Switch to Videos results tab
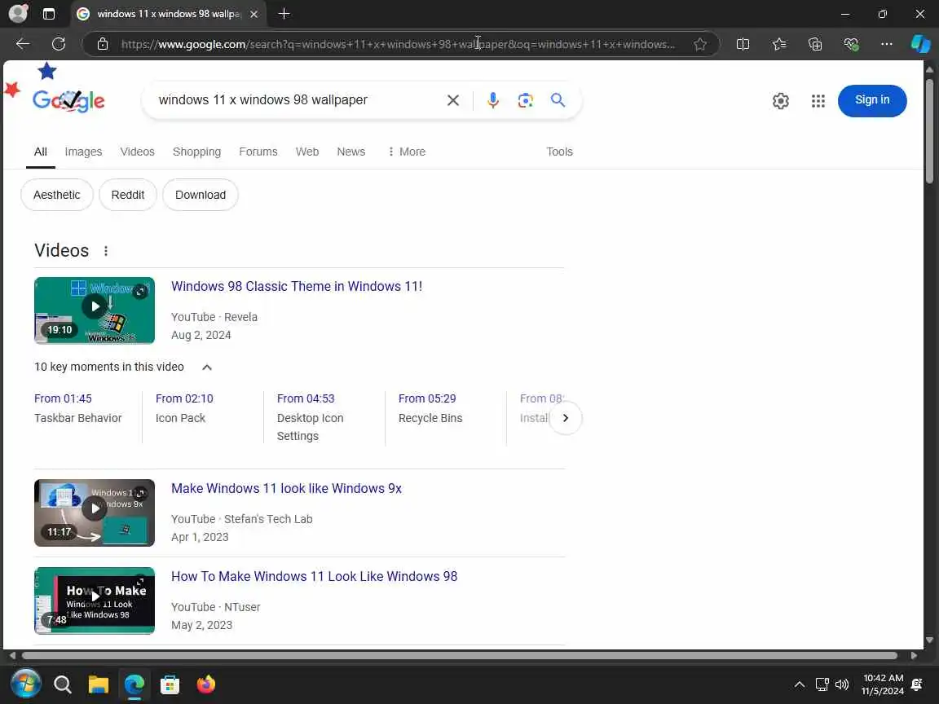 [x=137, y=152]
